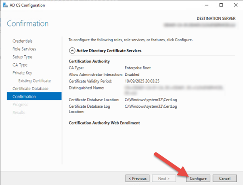Minimize the AD CS Configuration window
The width and height of the screenshot is (243, 185).
coord(207,5)
